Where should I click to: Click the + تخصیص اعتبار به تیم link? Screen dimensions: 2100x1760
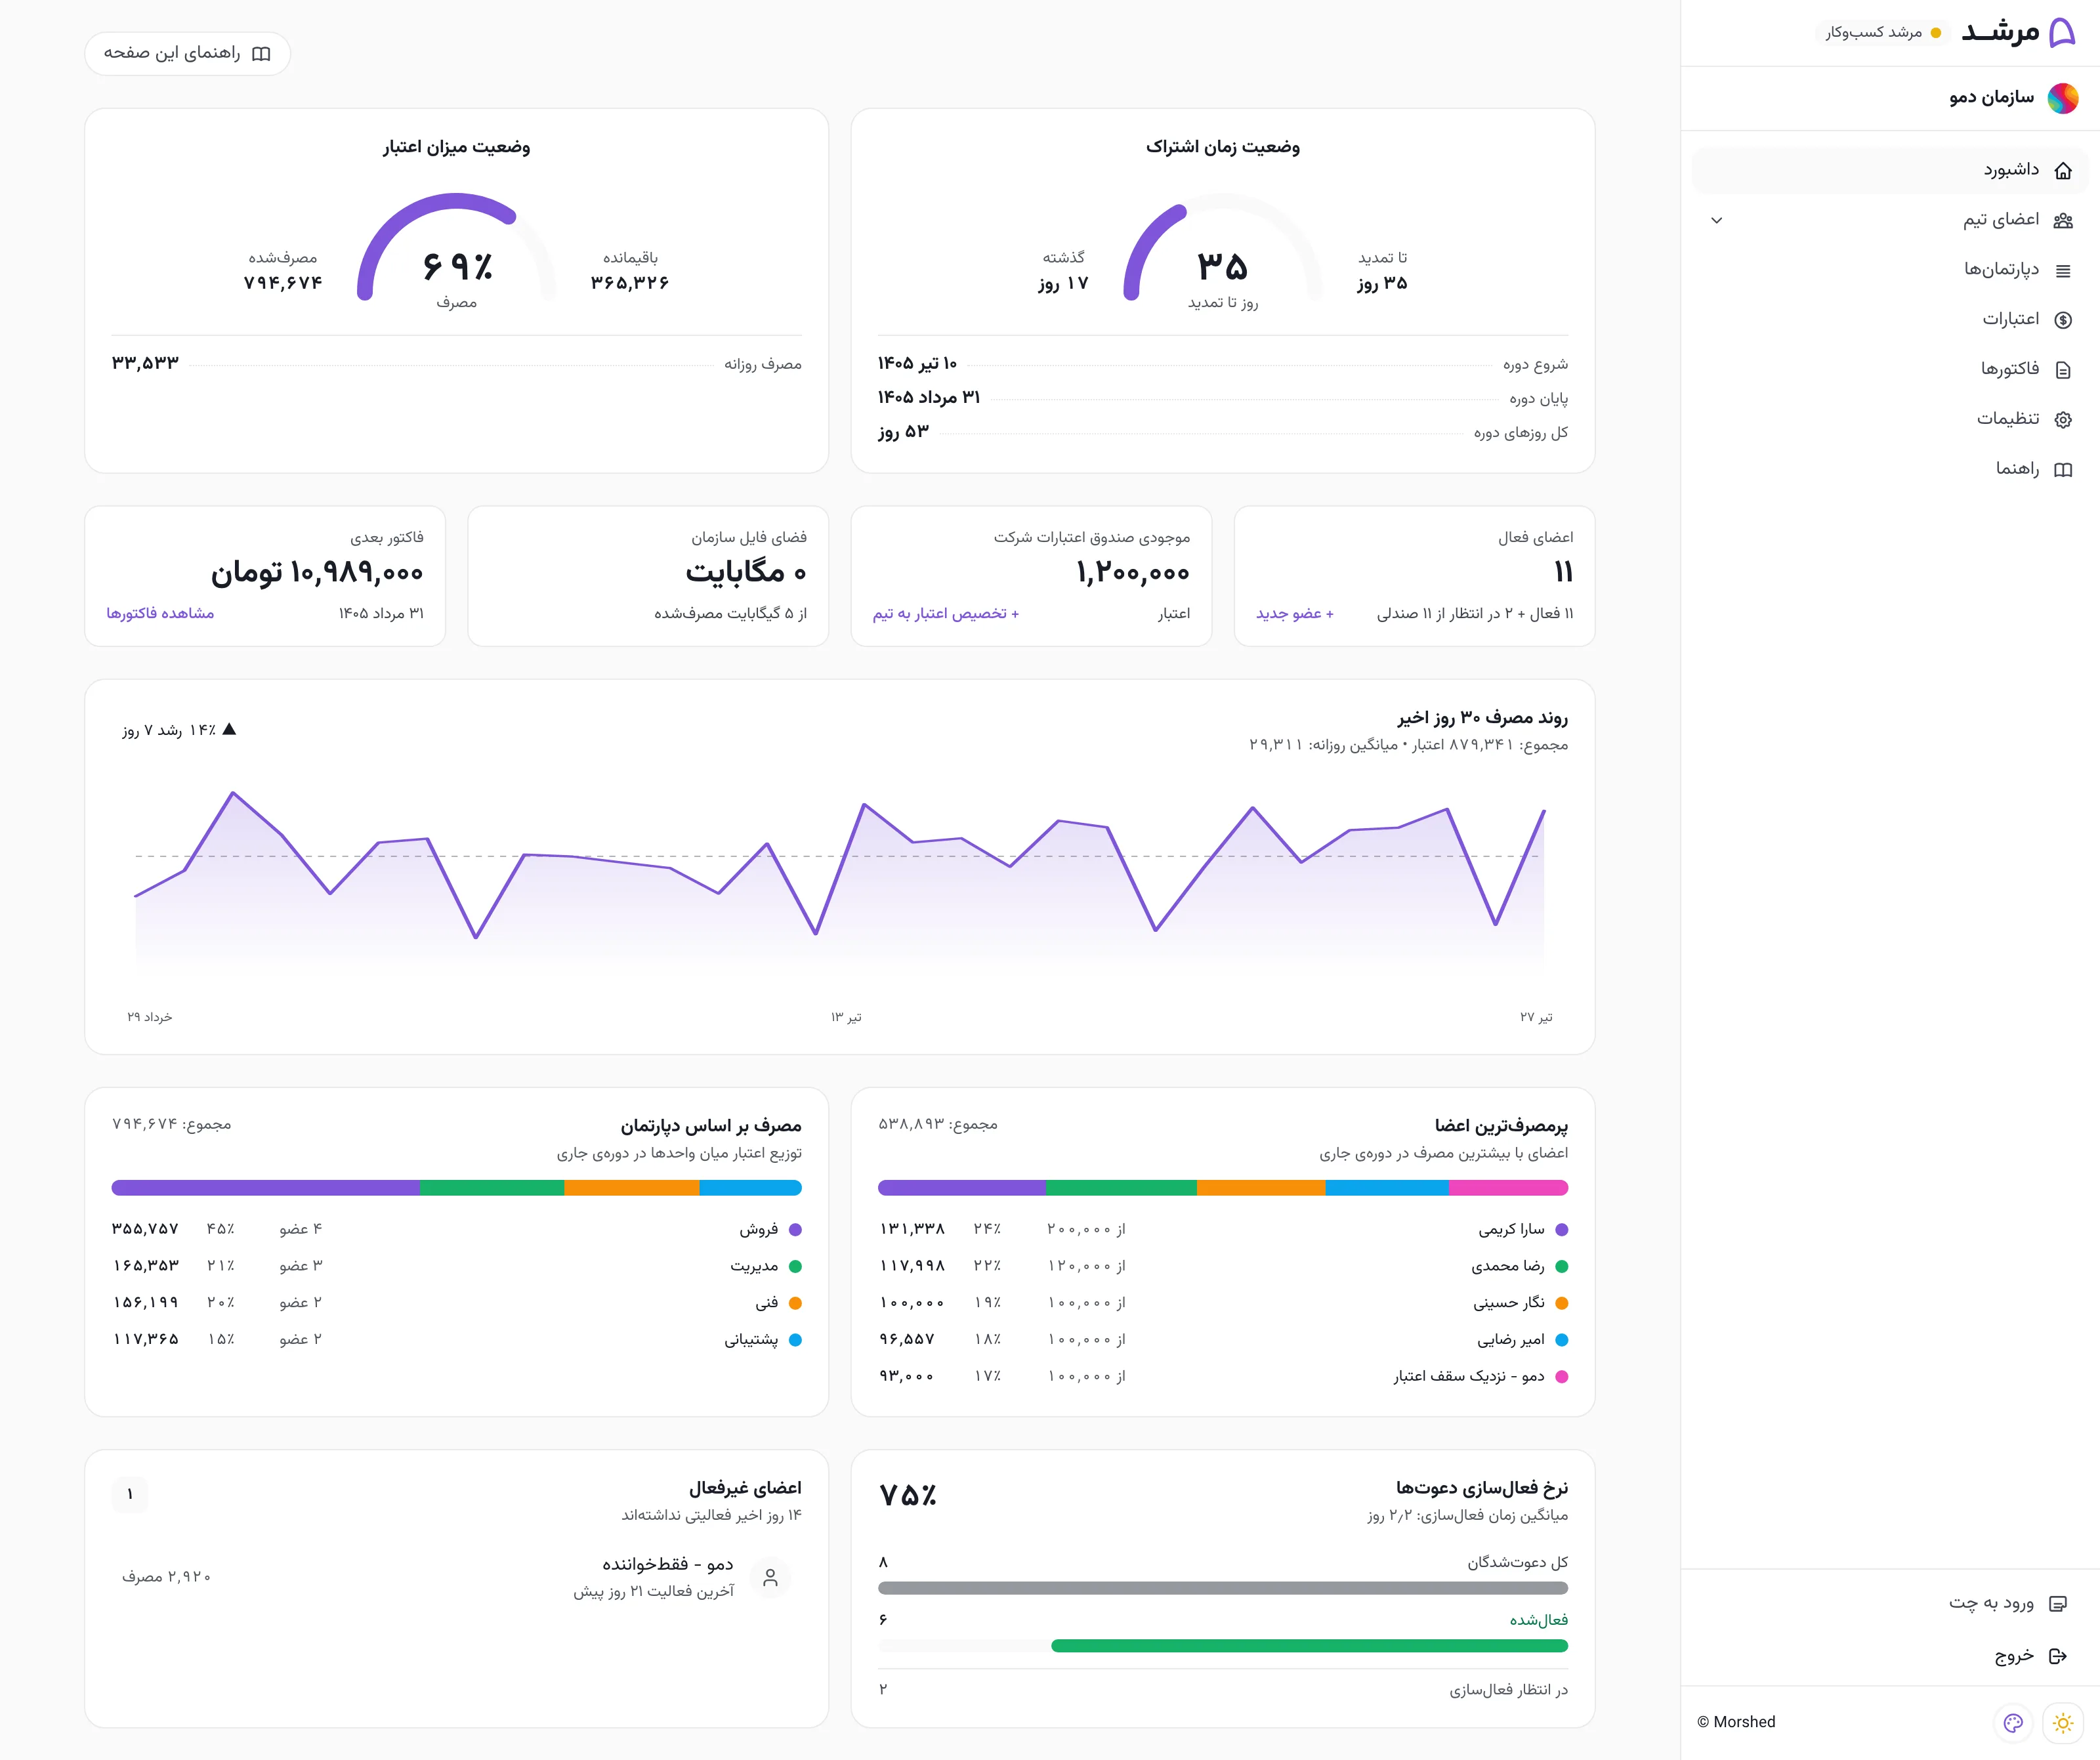[945, 613]
